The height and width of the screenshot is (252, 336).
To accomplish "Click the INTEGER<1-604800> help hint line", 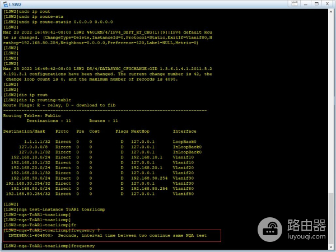I will coord(106,236).
